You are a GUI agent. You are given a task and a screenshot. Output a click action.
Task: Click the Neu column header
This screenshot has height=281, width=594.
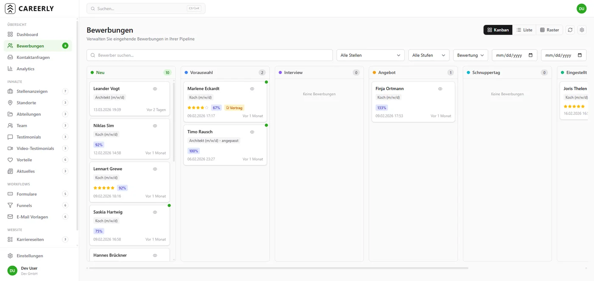[131, 72]
